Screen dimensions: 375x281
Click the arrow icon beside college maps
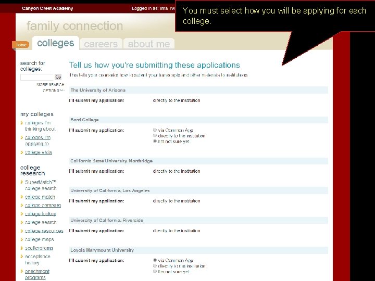tap(22, 239)
